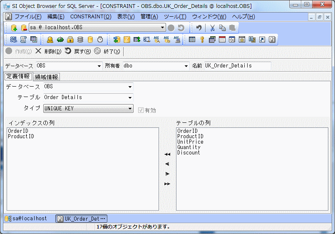Click the undo arrow icon in toolbar
Image resolution: width=335 pixels, height=234 pixels.
(199, 28)
